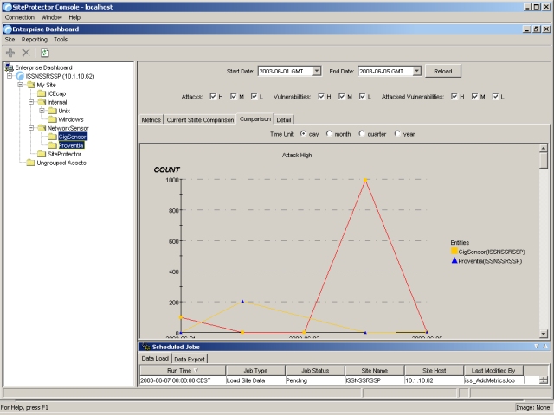Click the GigSensor yellow legend swatch
The width and height of the screenshot is (554, 415).
454,251
